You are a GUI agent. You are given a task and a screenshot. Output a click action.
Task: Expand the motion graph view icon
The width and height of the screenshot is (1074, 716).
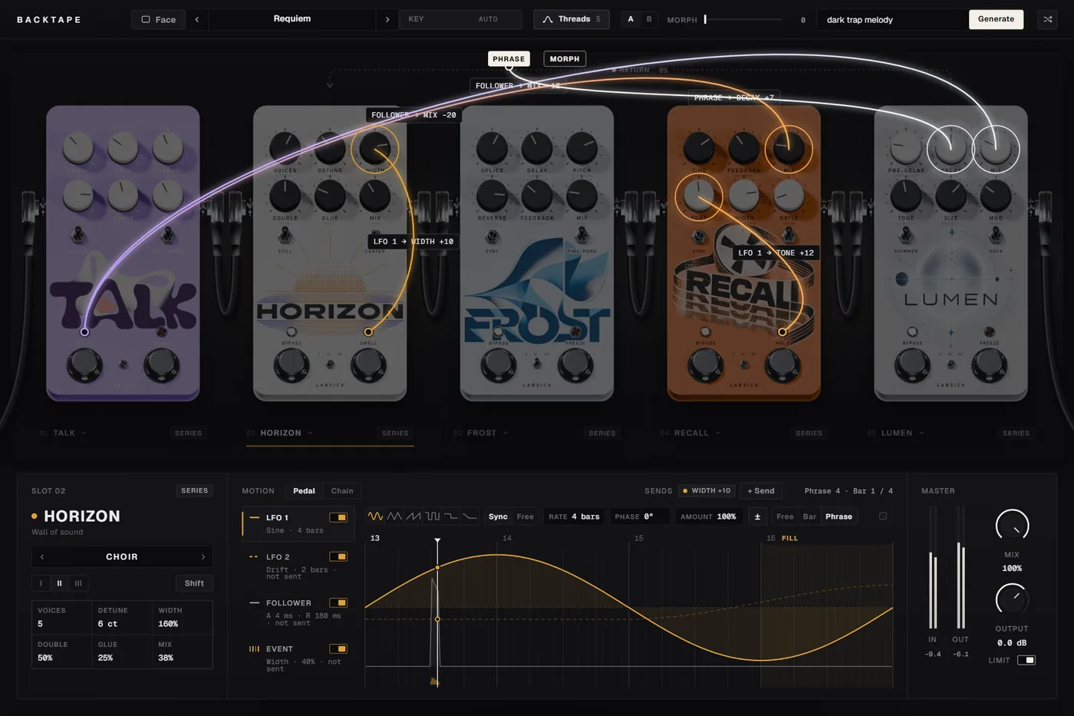[883, 516]
